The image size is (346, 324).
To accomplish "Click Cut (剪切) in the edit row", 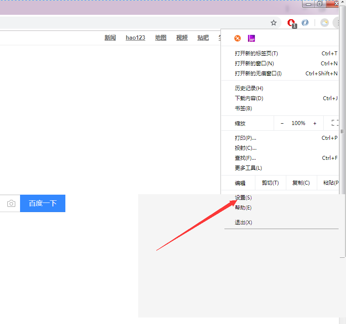I will click(x=270, y=183).
